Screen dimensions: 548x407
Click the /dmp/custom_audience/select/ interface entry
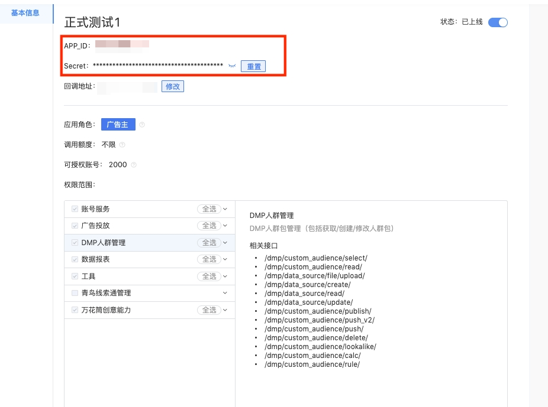[x=315, y=258]
